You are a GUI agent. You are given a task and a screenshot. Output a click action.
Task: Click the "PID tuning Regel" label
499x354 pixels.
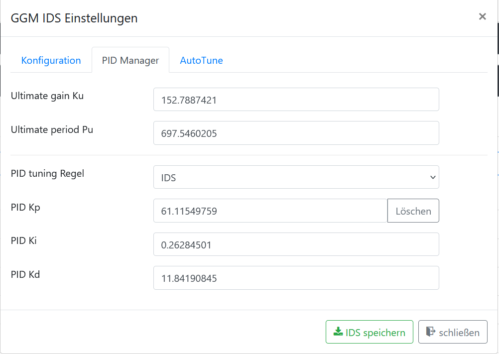[x=47, y=174]
